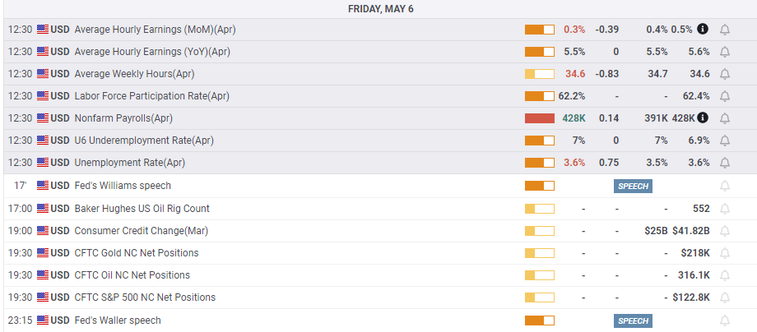The width and height of the screenshot is (757, 332).
Task: Click the SPEECH badge for Fed's Waller
Action: click(x=634, y=320)
